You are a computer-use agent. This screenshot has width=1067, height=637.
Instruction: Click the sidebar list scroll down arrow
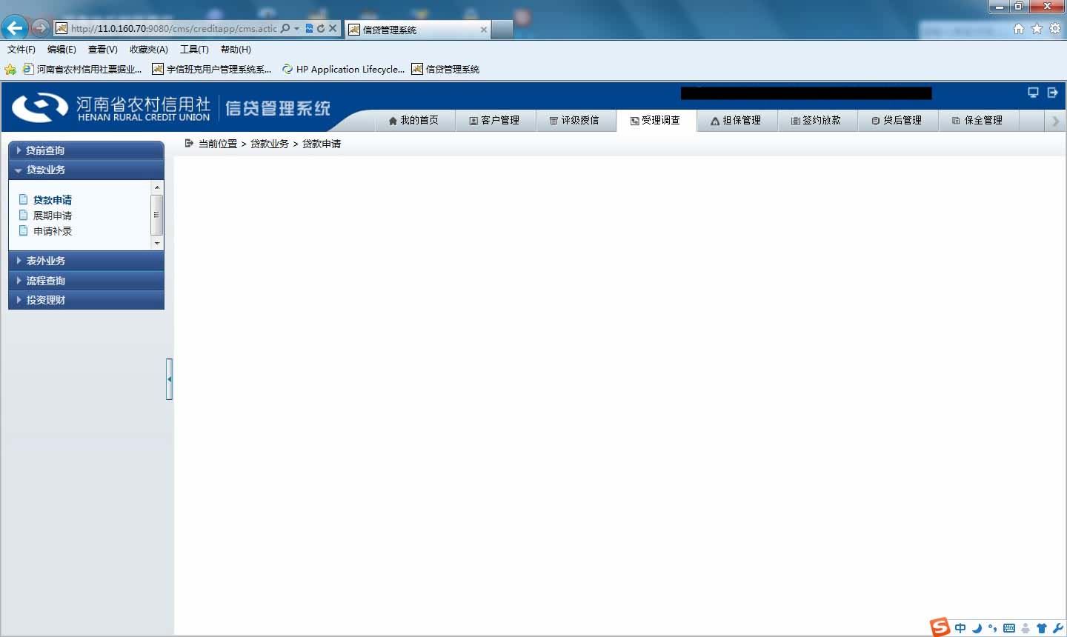[156, 243]
